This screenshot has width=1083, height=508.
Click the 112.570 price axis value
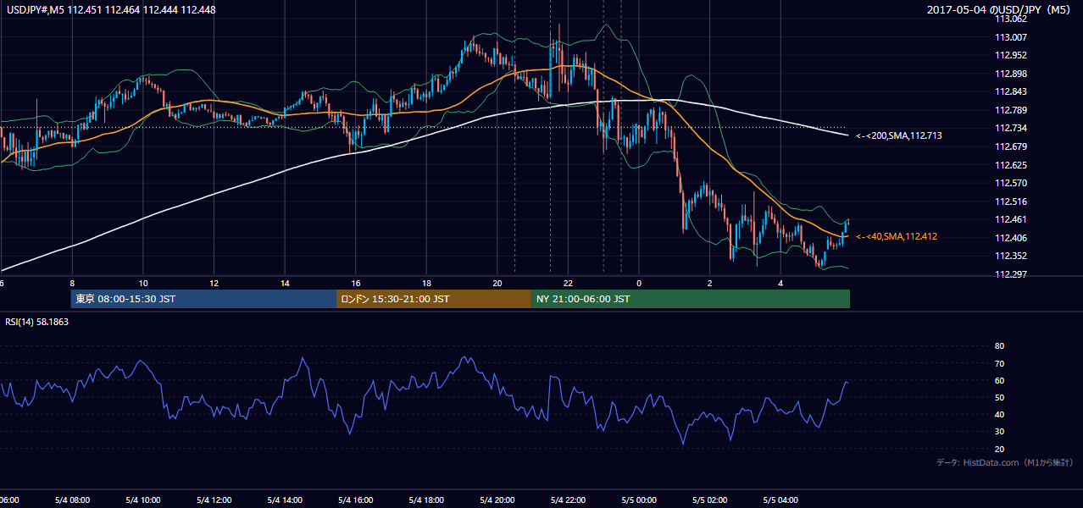[x=1011, y=183]
